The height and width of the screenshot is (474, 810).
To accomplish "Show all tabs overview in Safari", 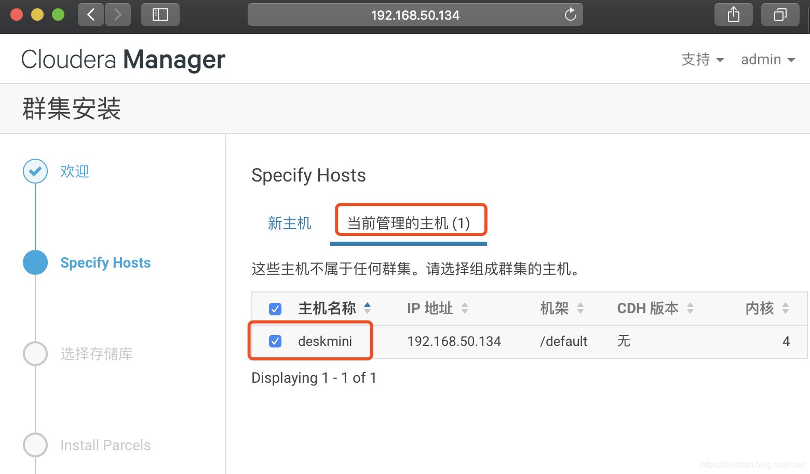I will (x=780, y=15).
